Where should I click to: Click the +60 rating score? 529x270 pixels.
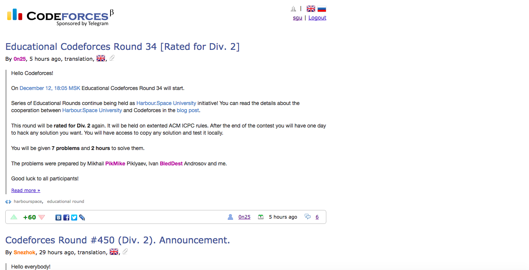pos(30,217)
